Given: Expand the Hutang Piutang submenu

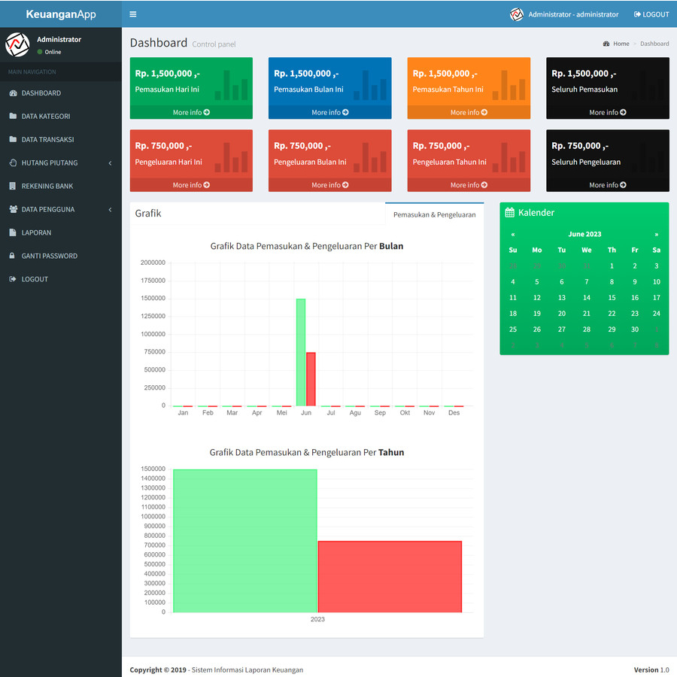Looking at the screenshot, I should pos(51,162).
